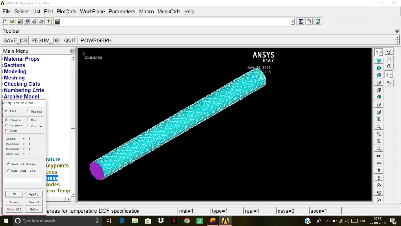
Task: Rotate about the screen Y axis using the top icon
Action: [x=389, y=52]
